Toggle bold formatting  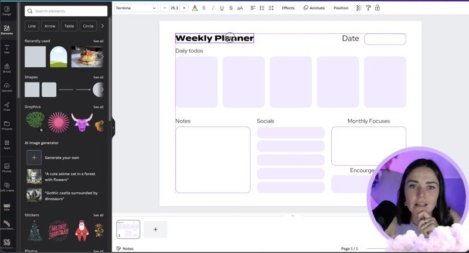point(204,8)
